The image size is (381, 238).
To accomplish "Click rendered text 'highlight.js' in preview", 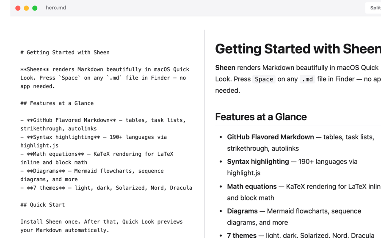I will pos(244,173).
